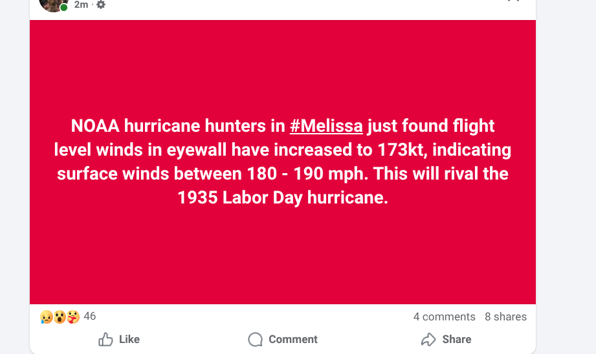The width and height of the screenshot is (596, 354).
Task: Close the post with the top-right X
Action: pos(513,1)
